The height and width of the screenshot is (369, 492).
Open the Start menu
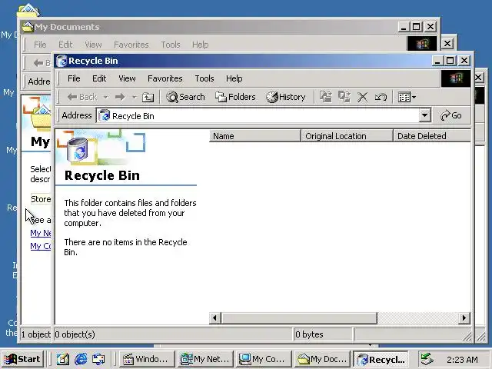pyautogui.click(x=22, y=359)
